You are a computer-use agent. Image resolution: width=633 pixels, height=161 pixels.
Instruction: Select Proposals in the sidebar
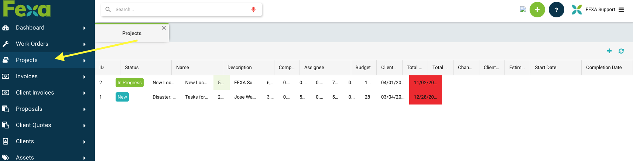click(x=29, y=109)
